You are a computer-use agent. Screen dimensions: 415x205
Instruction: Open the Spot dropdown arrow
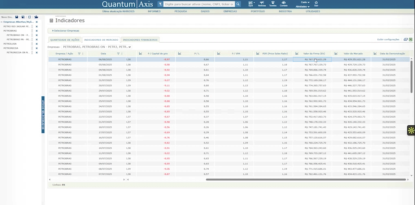coord(254,2)
